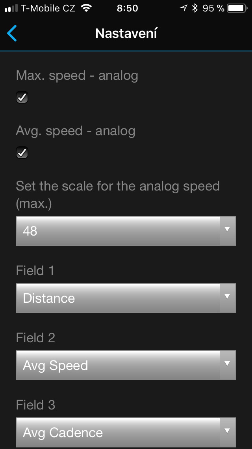The height and width of the screenshot is (449, 252).
Task: Uncheck the Max. speed - analog checkbox
Action: click(22, 97)
